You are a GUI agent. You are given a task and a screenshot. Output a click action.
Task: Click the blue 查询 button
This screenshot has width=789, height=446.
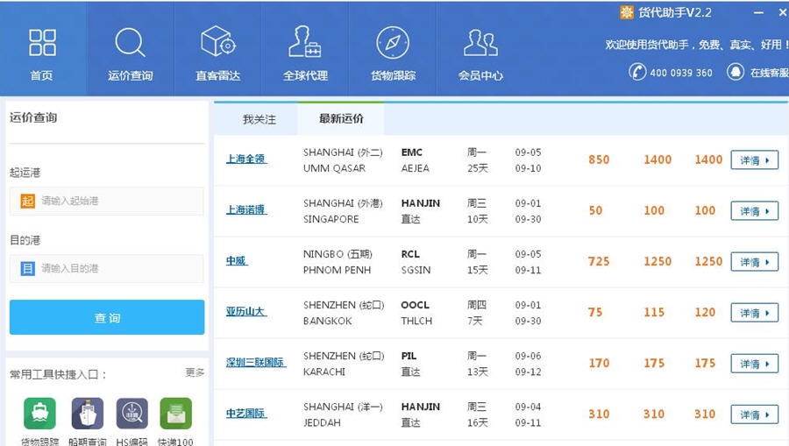[107, 317]
